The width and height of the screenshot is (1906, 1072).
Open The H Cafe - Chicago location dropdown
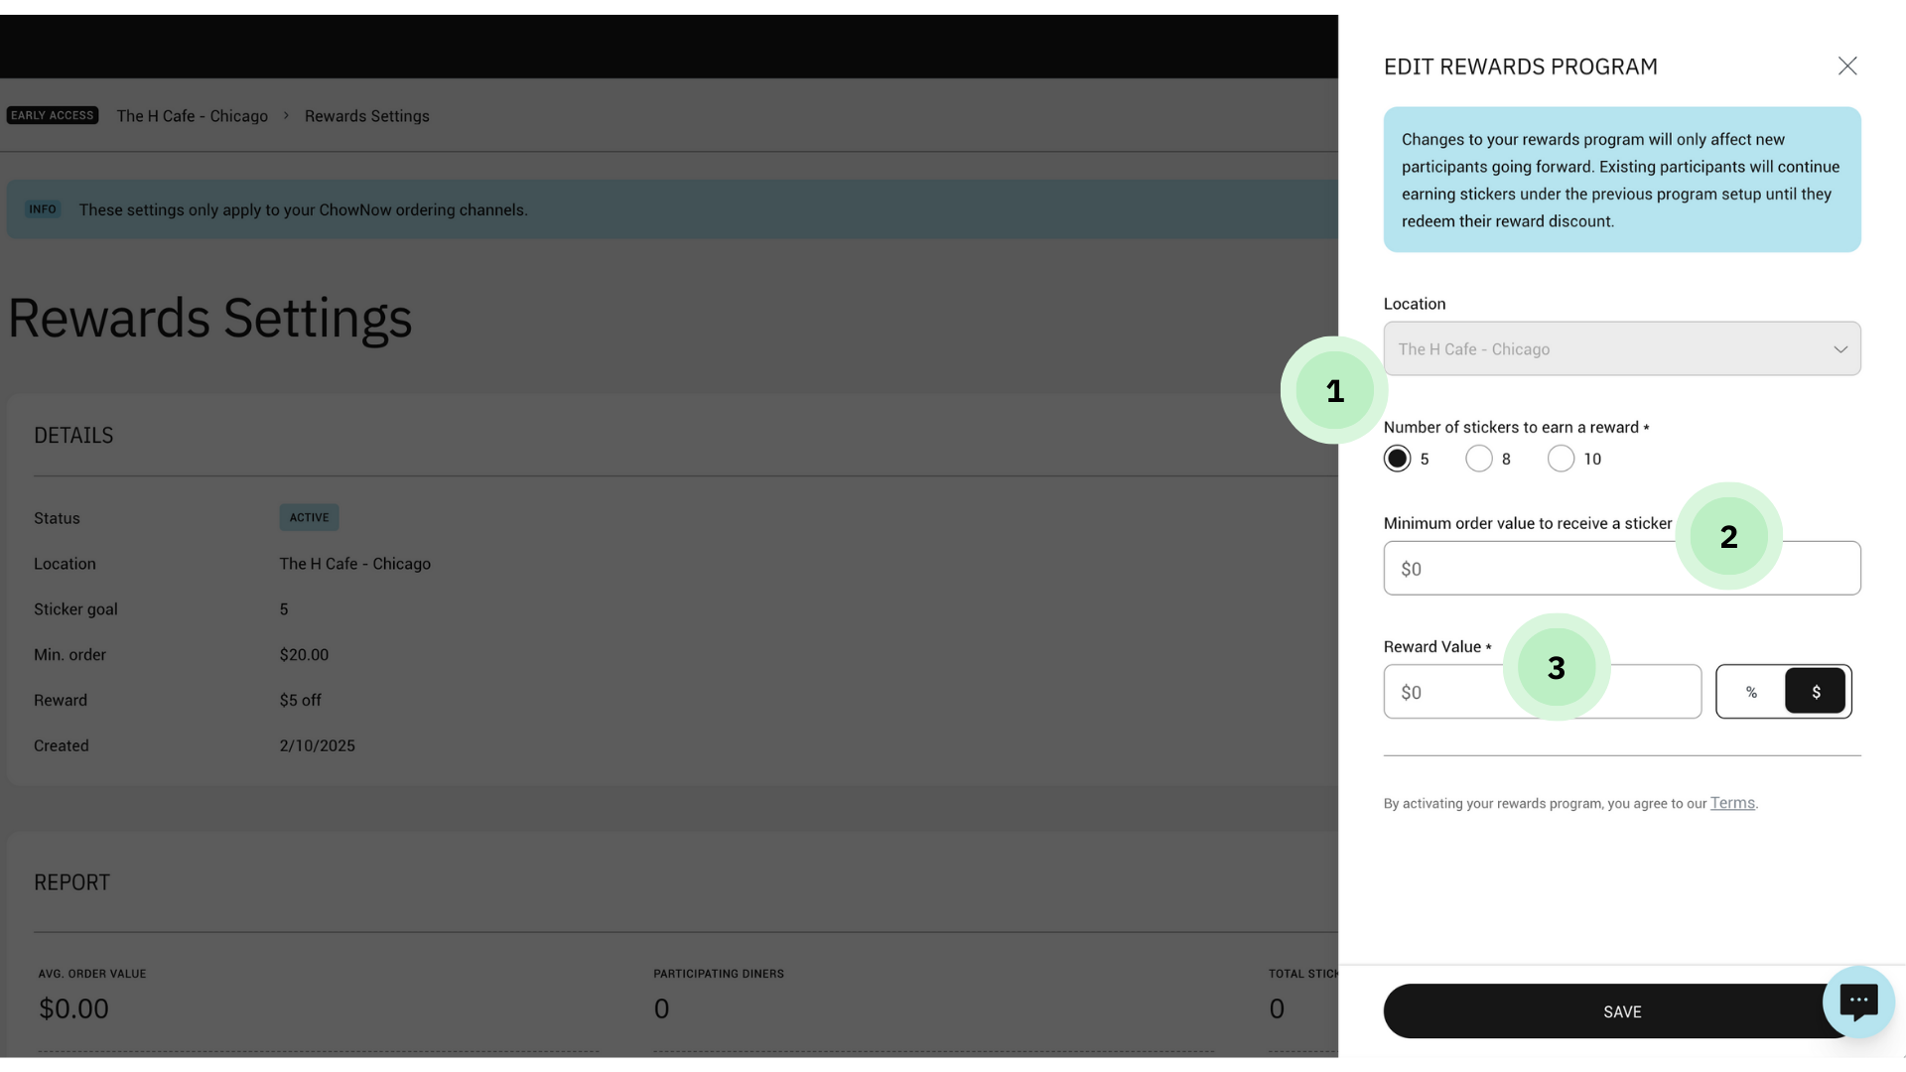[x=1608, y=349]
